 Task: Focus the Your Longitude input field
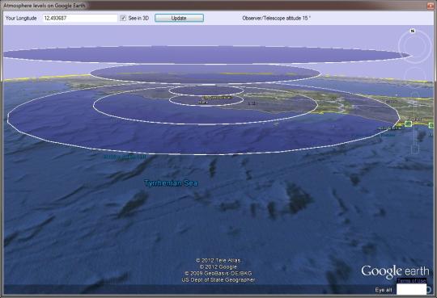[80, 18]
